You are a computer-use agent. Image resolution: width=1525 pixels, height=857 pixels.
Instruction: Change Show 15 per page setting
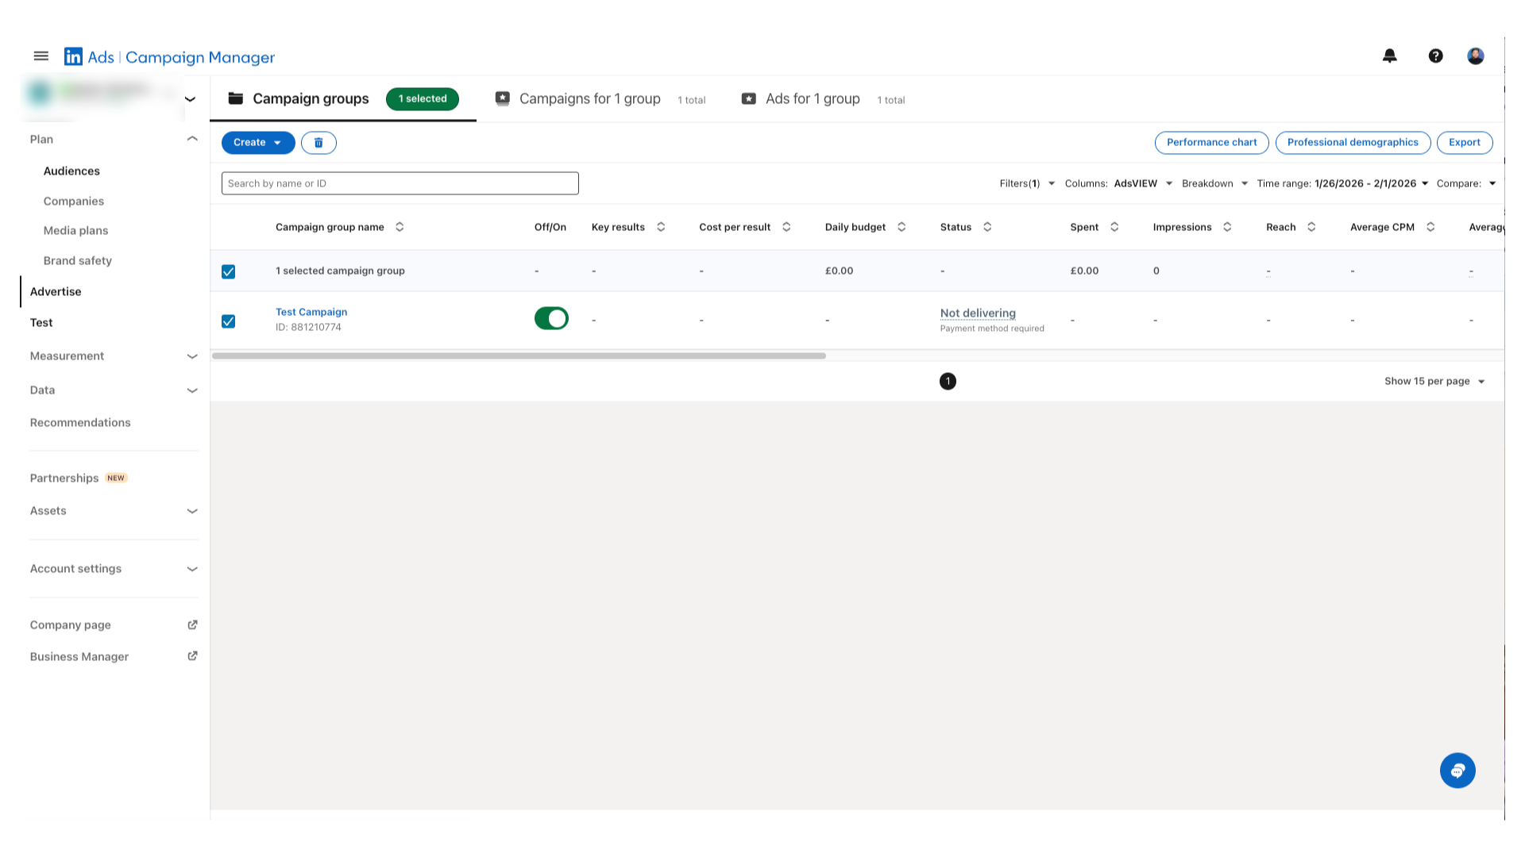(1434, 382)
